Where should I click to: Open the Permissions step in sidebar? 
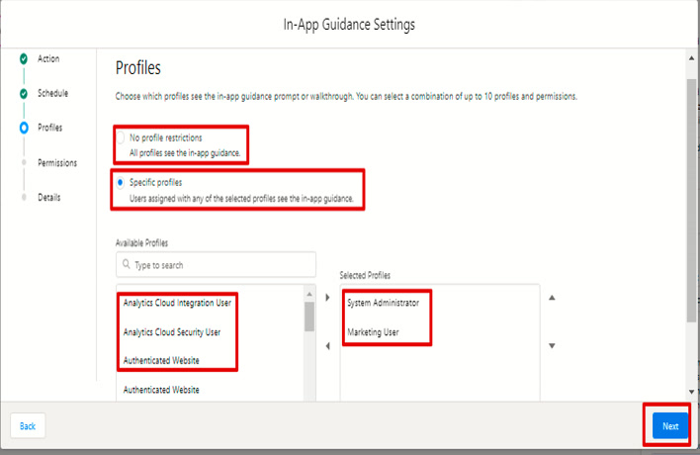pos(57,162)
